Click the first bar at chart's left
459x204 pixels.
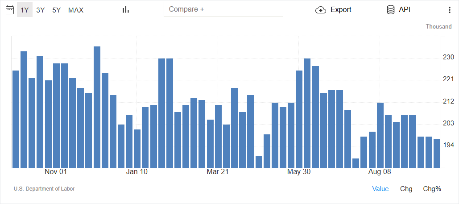point(16,119)
